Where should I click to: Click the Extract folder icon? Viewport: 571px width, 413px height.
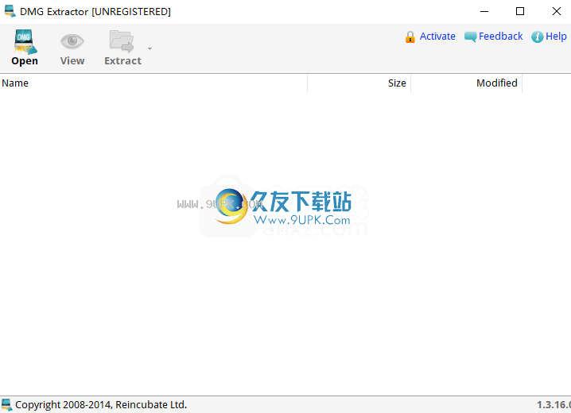point(122,41)
